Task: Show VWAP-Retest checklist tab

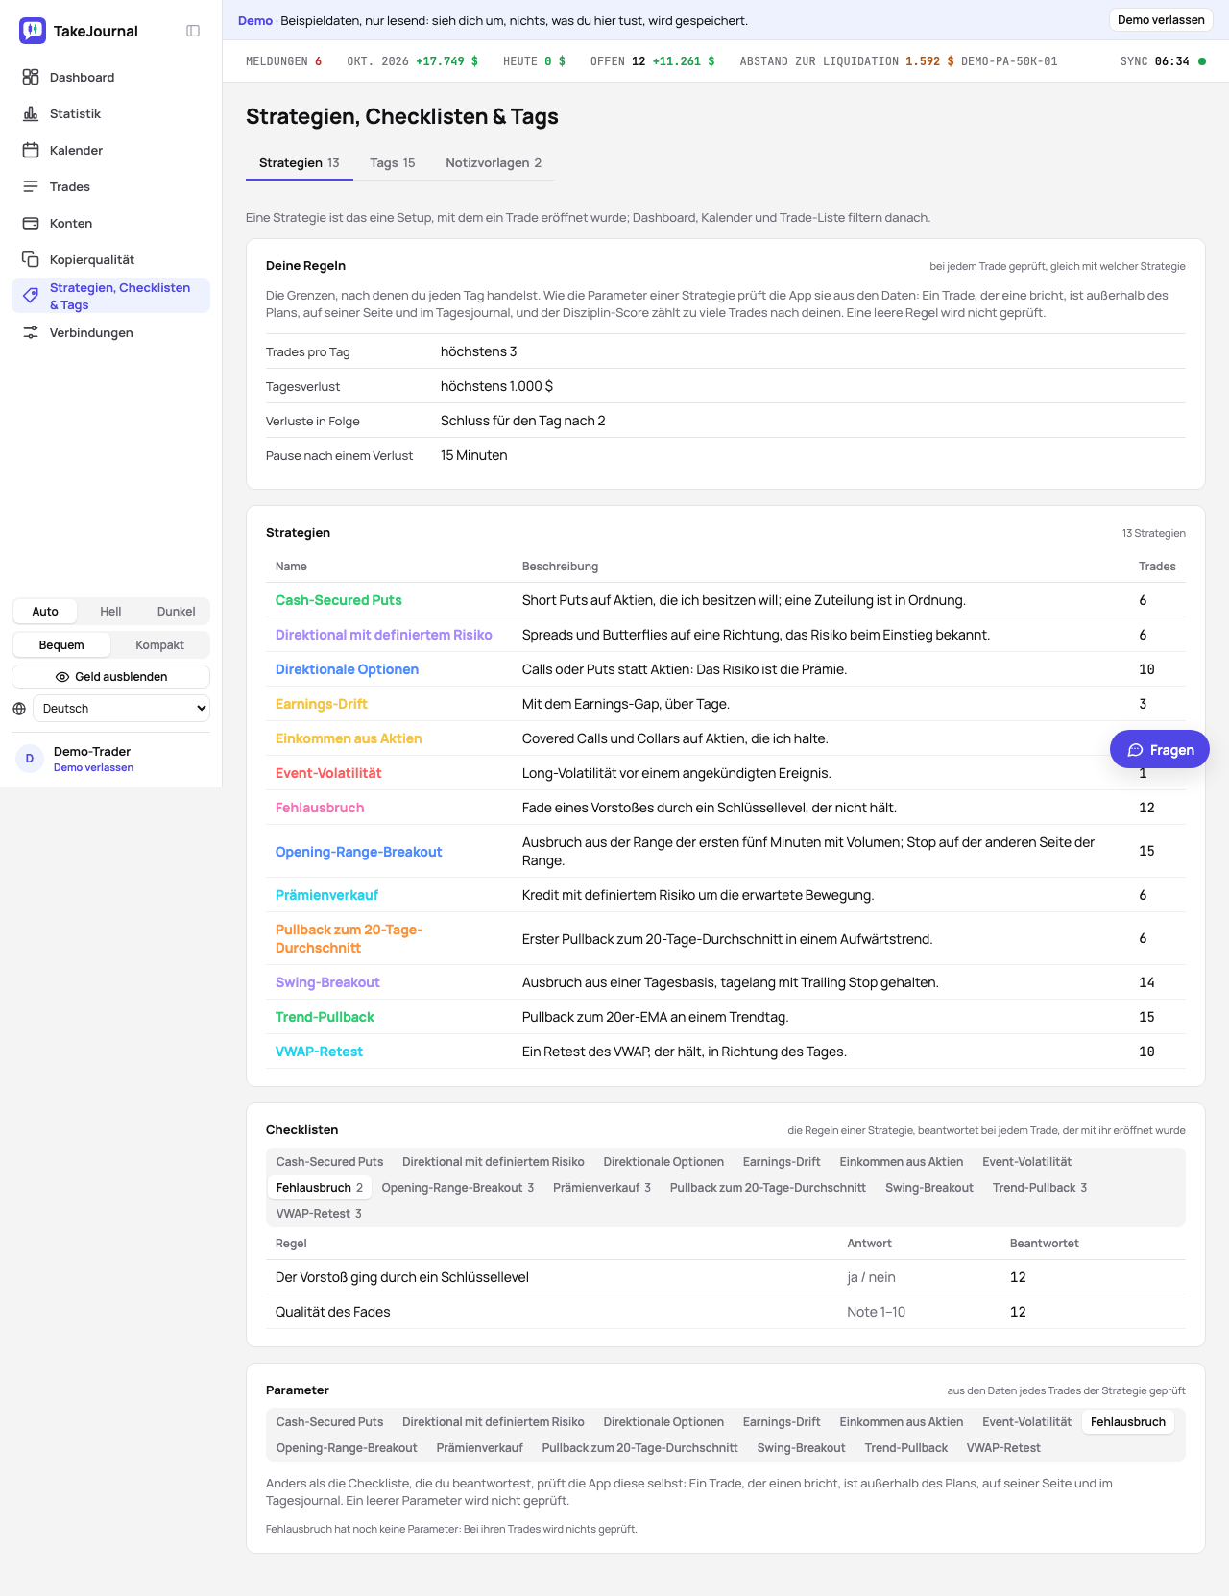Action: 319,1214
